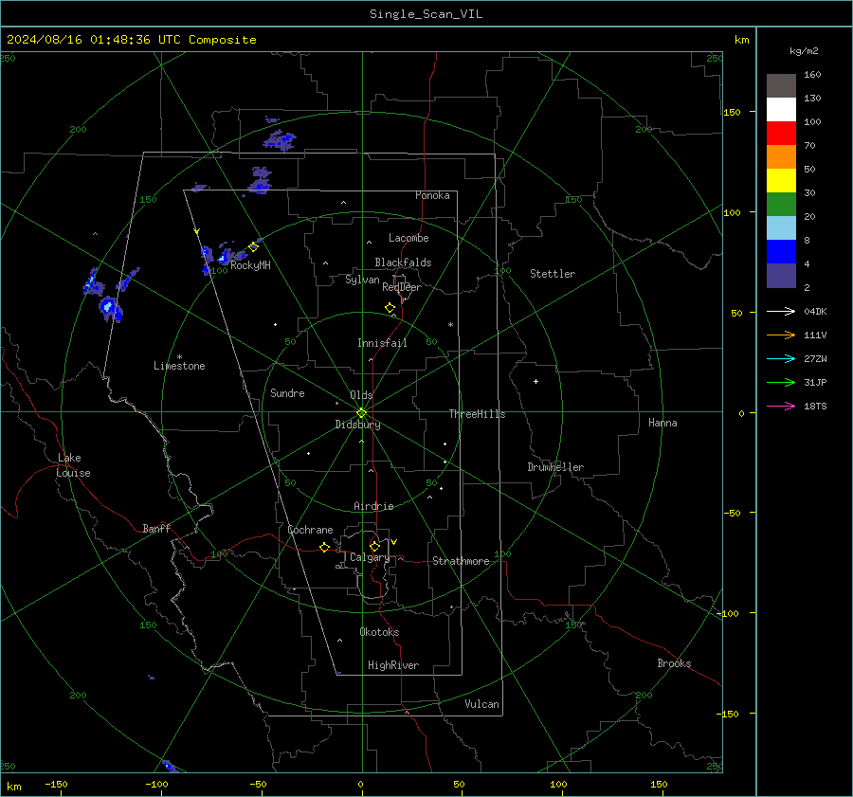Click the Drumheller label

(555, 467)
